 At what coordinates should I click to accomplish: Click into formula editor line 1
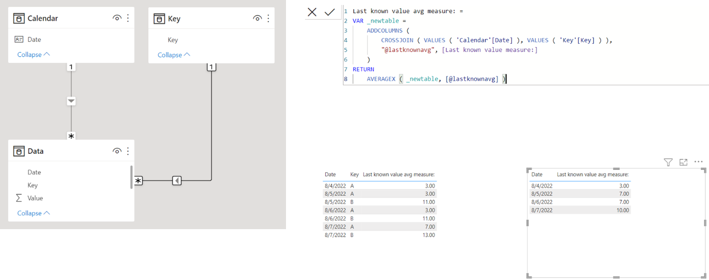click(408, 11)
